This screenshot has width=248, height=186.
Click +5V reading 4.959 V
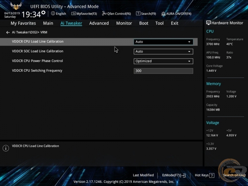(231, 135)
